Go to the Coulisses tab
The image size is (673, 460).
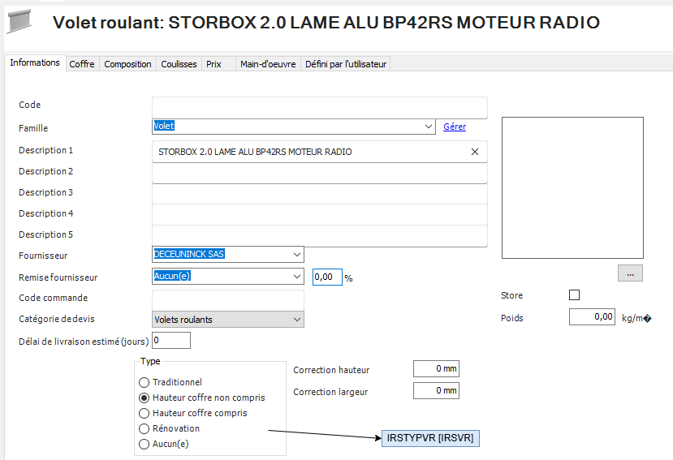179,64
